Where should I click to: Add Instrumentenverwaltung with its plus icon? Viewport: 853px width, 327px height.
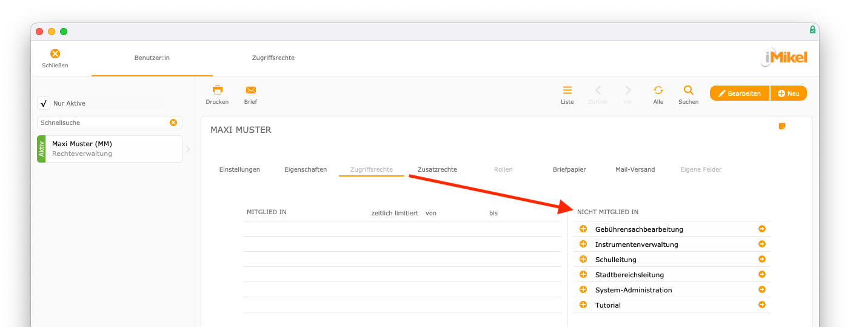(583, 244)
